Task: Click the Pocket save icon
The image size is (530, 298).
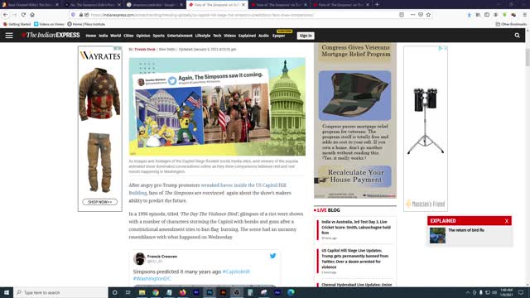Action: click(x=421, y=15)
